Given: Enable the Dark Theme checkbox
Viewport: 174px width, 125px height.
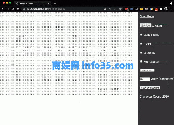Looking at the screenshot, I should (x=141, y=34).
